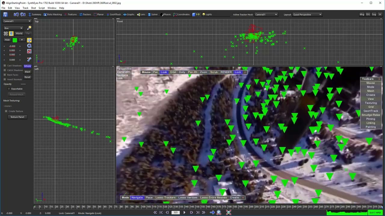Image resolution: width=385 pixels, height=216 pixels.
Task: Click the blue arrow playback direction icon
Action: (x=212, y=213)
